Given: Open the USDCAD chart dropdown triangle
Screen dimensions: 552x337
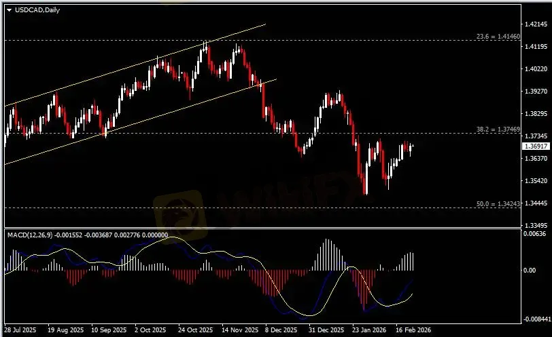Looking at the screenshot, I should [9, 10].
